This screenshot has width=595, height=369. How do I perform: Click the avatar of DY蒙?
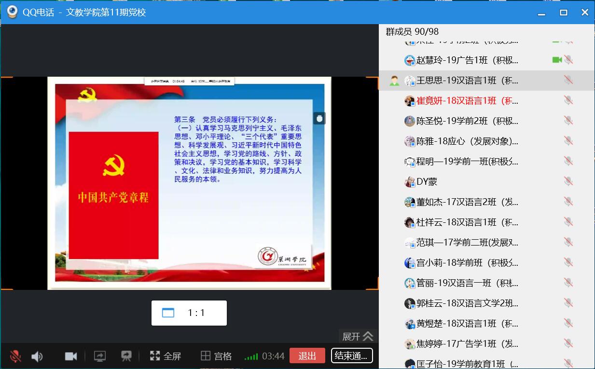tap(410, 182)
